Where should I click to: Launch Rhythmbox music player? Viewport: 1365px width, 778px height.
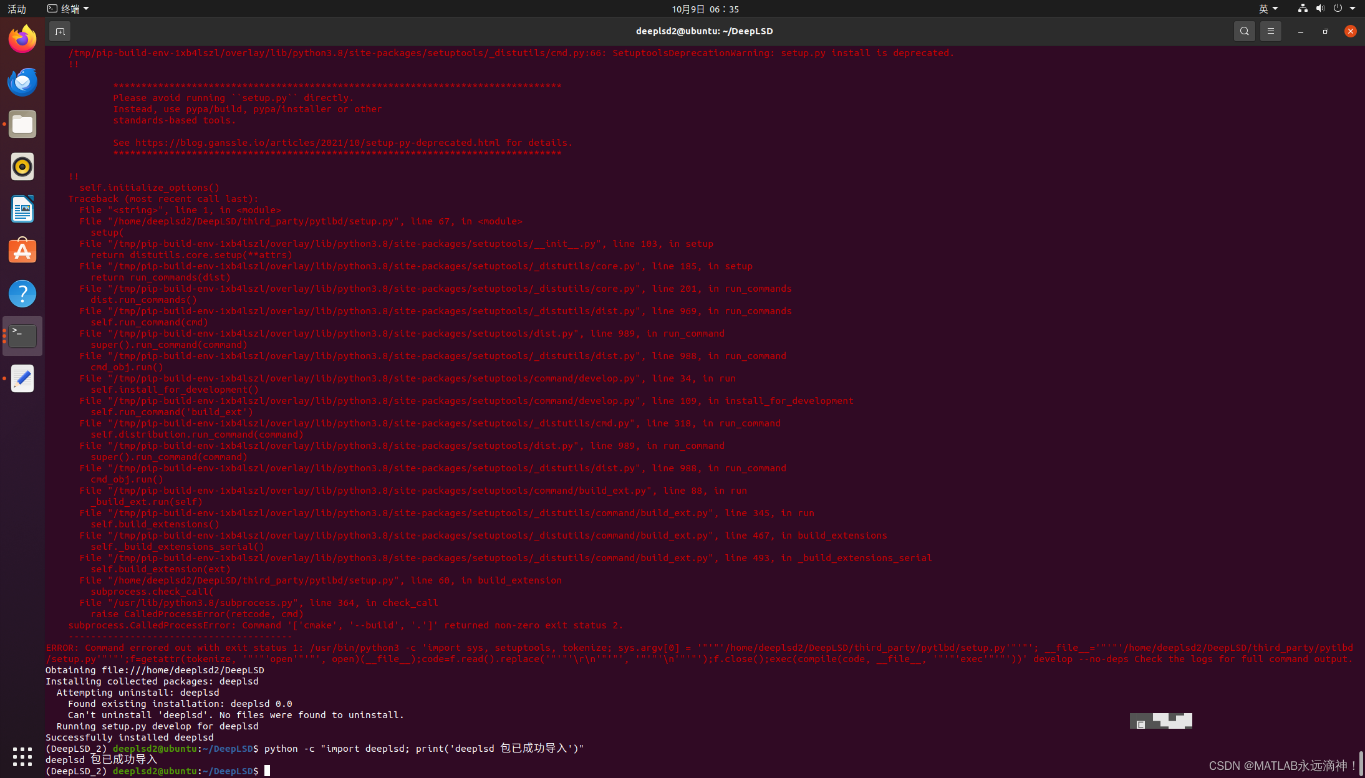point(22,166)
